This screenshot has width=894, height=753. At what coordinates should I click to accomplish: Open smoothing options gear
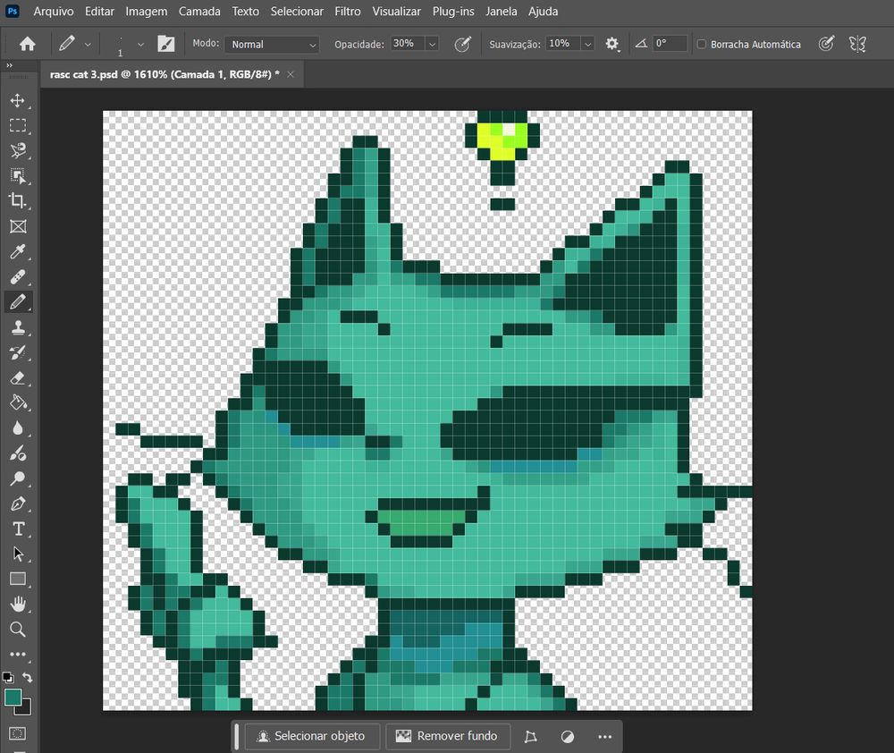[x=611, y=44]
